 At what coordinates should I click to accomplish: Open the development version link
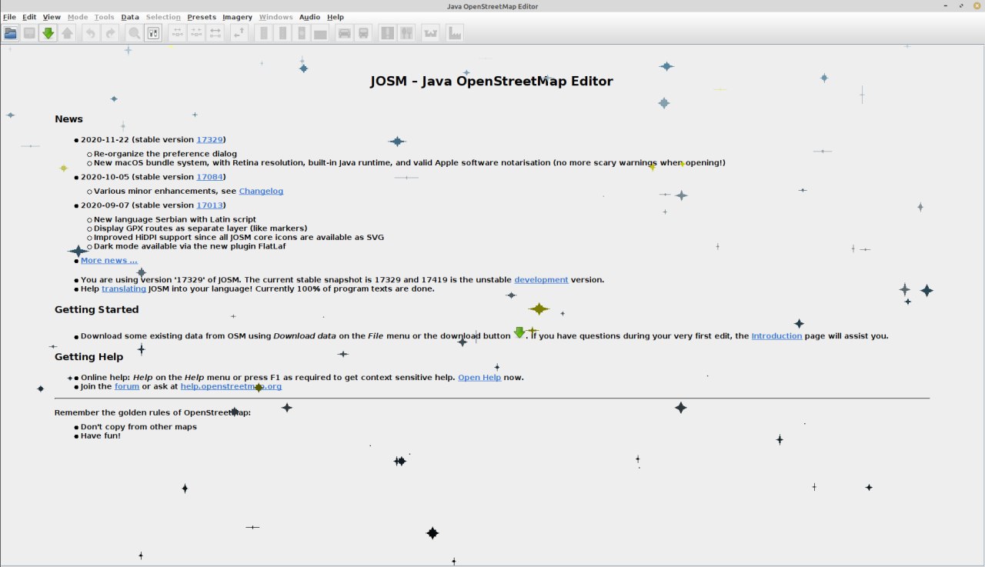tap(541, 279)
